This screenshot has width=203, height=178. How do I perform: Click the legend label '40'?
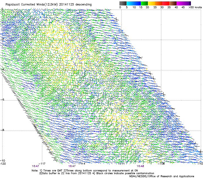click(x=176, y=7)
